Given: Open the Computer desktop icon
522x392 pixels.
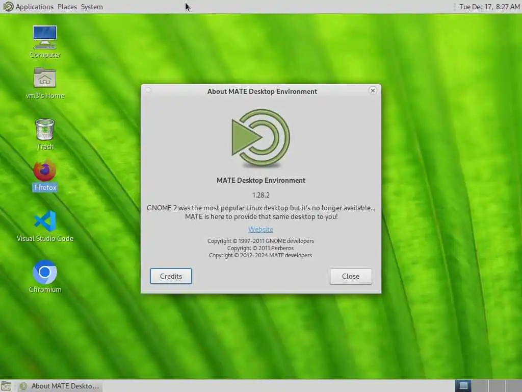Looking at the screenshot, I should click(45, 42).
